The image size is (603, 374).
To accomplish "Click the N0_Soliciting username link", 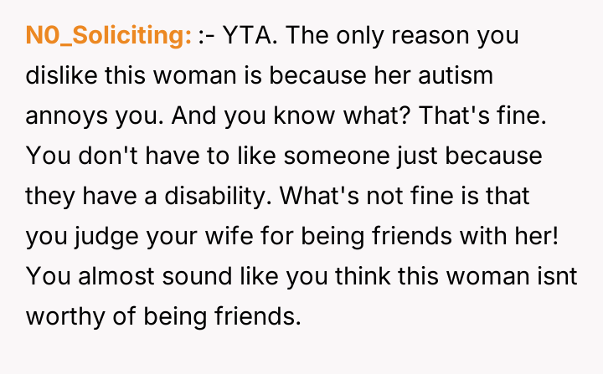I will 109,36.
